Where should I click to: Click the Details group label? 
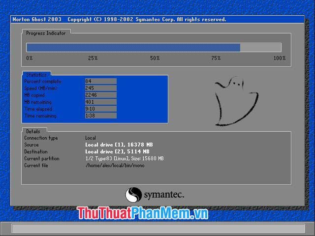click(33, 131)
